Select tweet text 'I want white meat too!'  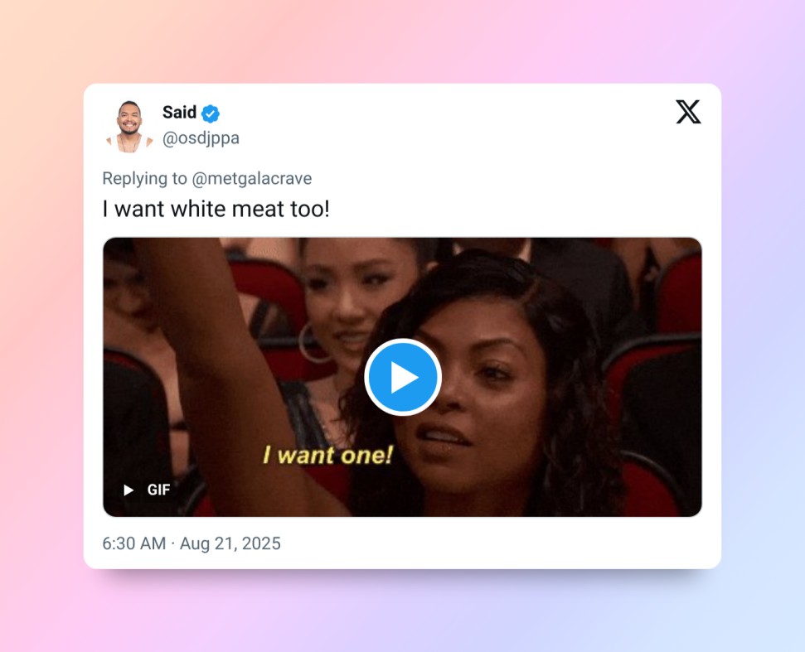click(216, 209)
